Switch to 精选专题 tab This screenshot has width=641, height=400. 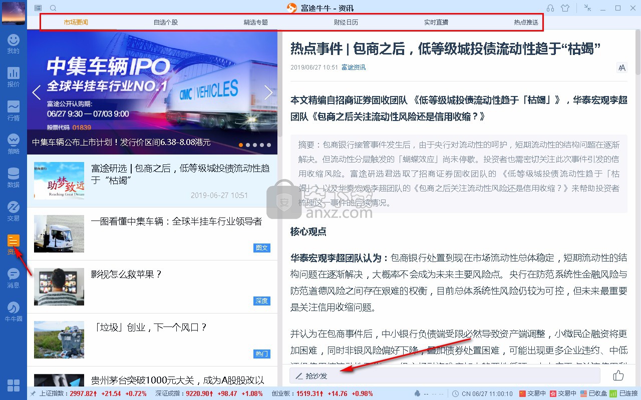(256, 22)
